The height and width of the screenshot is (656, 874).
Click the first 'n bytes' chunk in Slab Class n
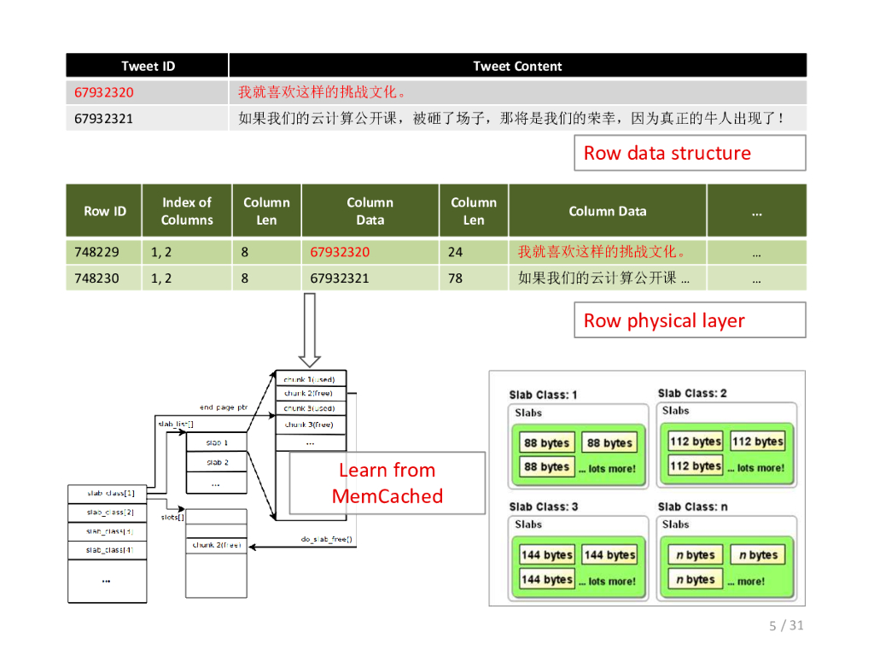[696, 554]
